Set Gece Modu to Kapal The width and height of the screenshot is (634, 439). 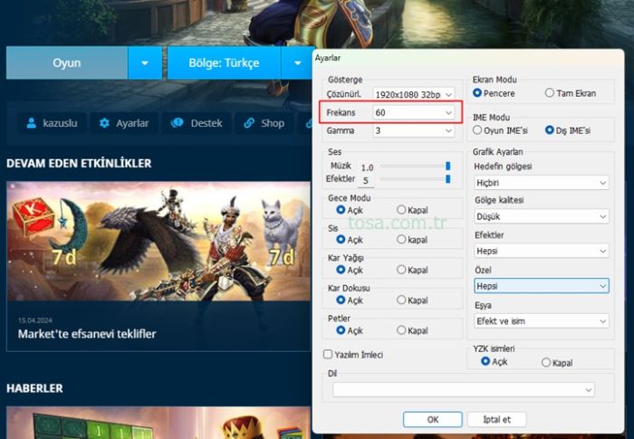tap(401, 210)
